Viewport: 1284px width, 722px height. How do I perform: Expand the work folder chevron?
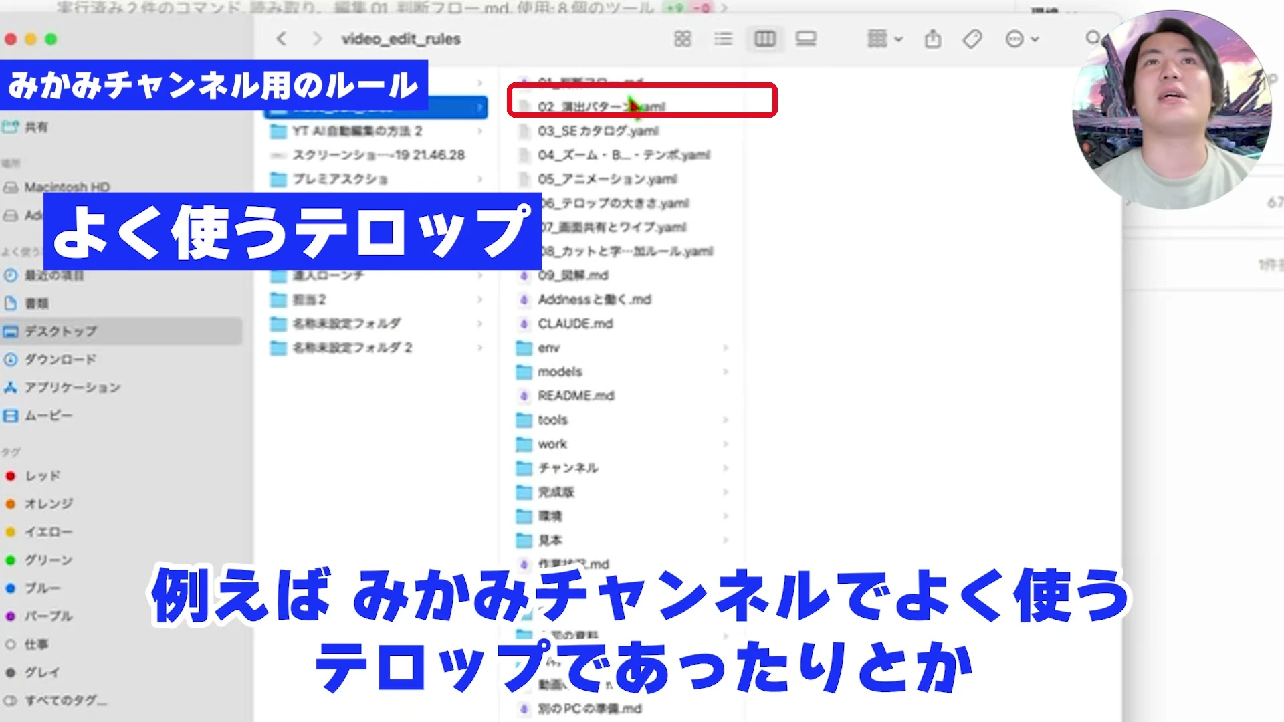(x=726, y=444)
